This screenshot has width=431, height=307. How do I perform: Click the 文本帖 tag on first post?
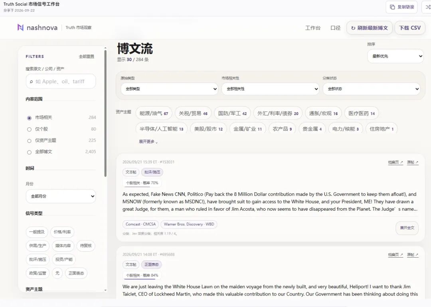pos(131,172)
